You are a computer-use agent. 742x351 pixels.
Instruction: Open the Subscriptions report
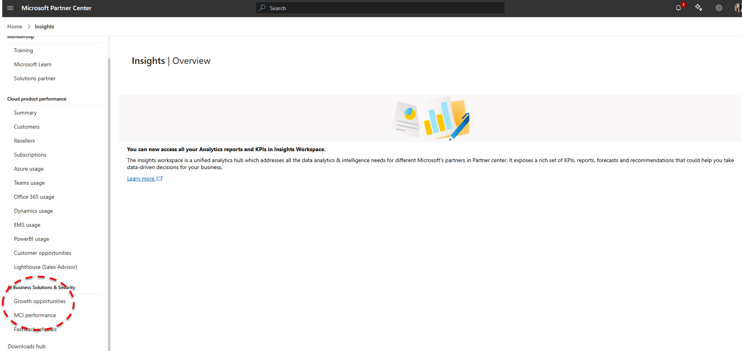coord(30,155)
